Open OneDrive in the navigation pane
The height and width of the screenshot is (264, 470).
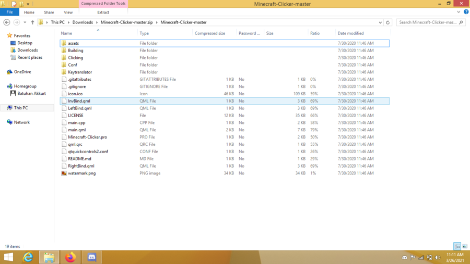coord(22,72)
